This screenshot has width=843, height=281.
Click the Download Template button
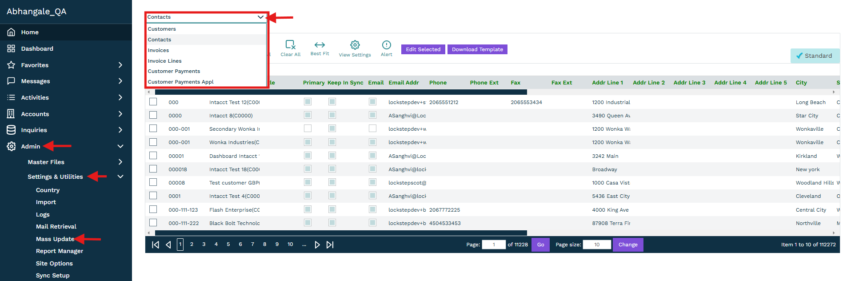pyautogui.click(x=477, y=49)
